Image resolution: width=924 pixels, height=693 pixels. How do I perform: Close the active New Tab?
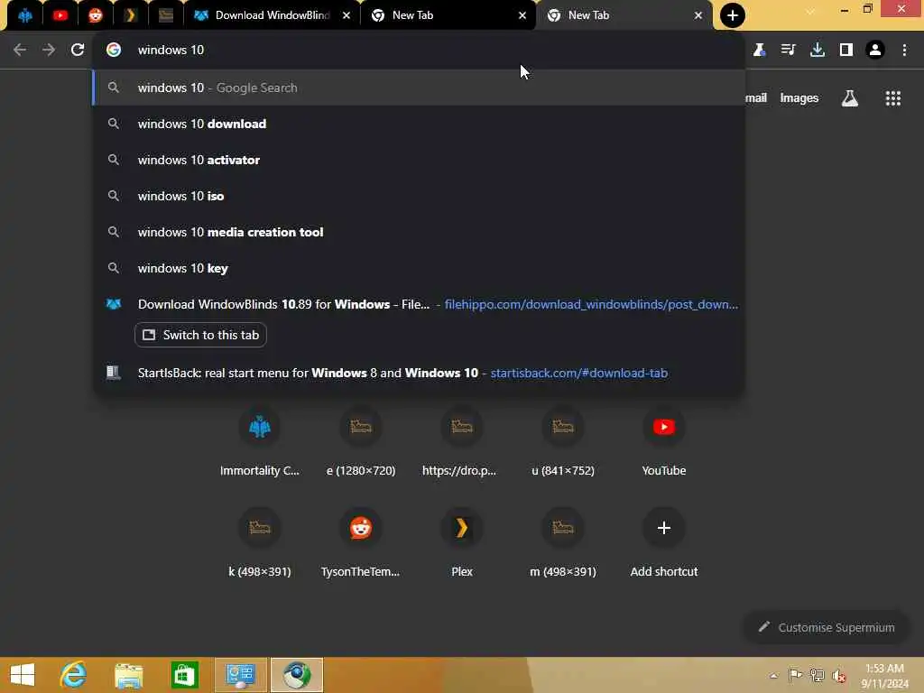pos(698,15)
